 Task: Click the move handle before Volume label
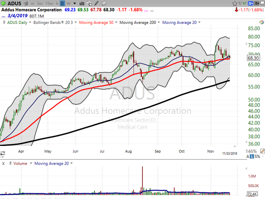[10, 163]
